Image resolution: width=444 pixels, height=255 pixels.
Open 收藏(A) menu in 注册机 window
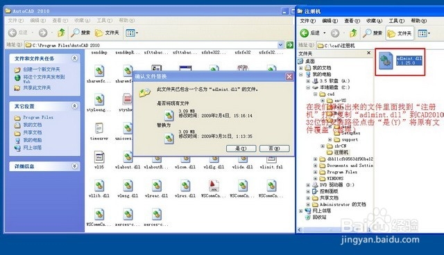pos(374,21)
